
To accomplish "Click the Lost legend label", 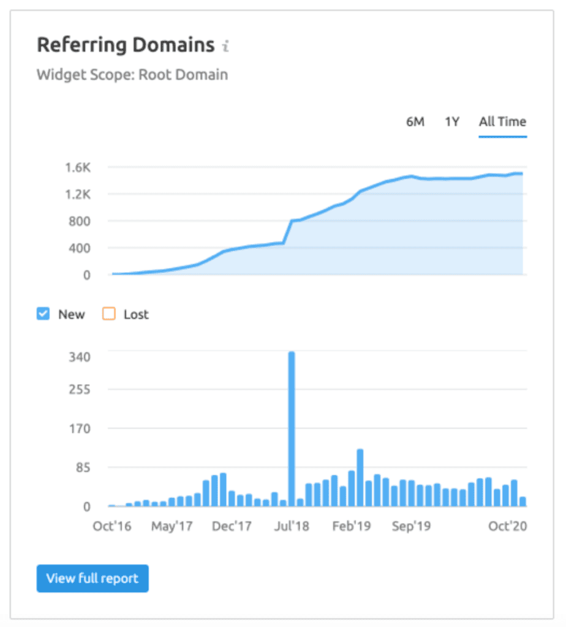I will pos(136,315).
